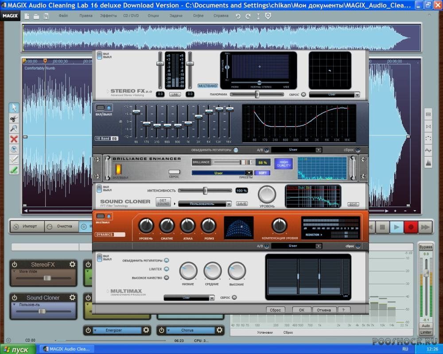The width and height of the screenshot is (443, 354).
Task: Click the play button
Action: click(396, 227)
